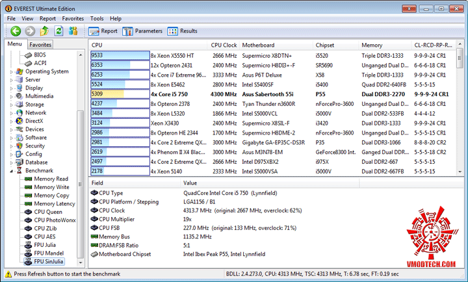The height and width of the screenshot is (282, 468).
Task: Click the Up one level arrow icon
Action: [44, 31]
